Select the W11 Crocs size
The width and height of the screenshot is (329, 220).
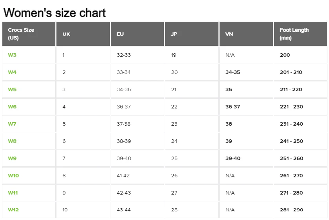click(x=13, y=193)
